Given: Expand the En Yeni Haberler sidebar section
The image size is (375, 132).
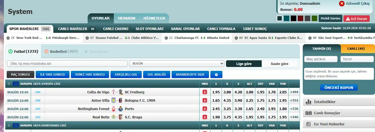Looking at the screenshot, I should 339,124.
